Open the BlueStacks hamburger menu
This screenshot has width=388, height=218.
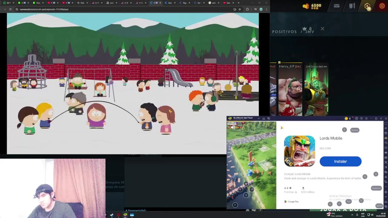366,118
